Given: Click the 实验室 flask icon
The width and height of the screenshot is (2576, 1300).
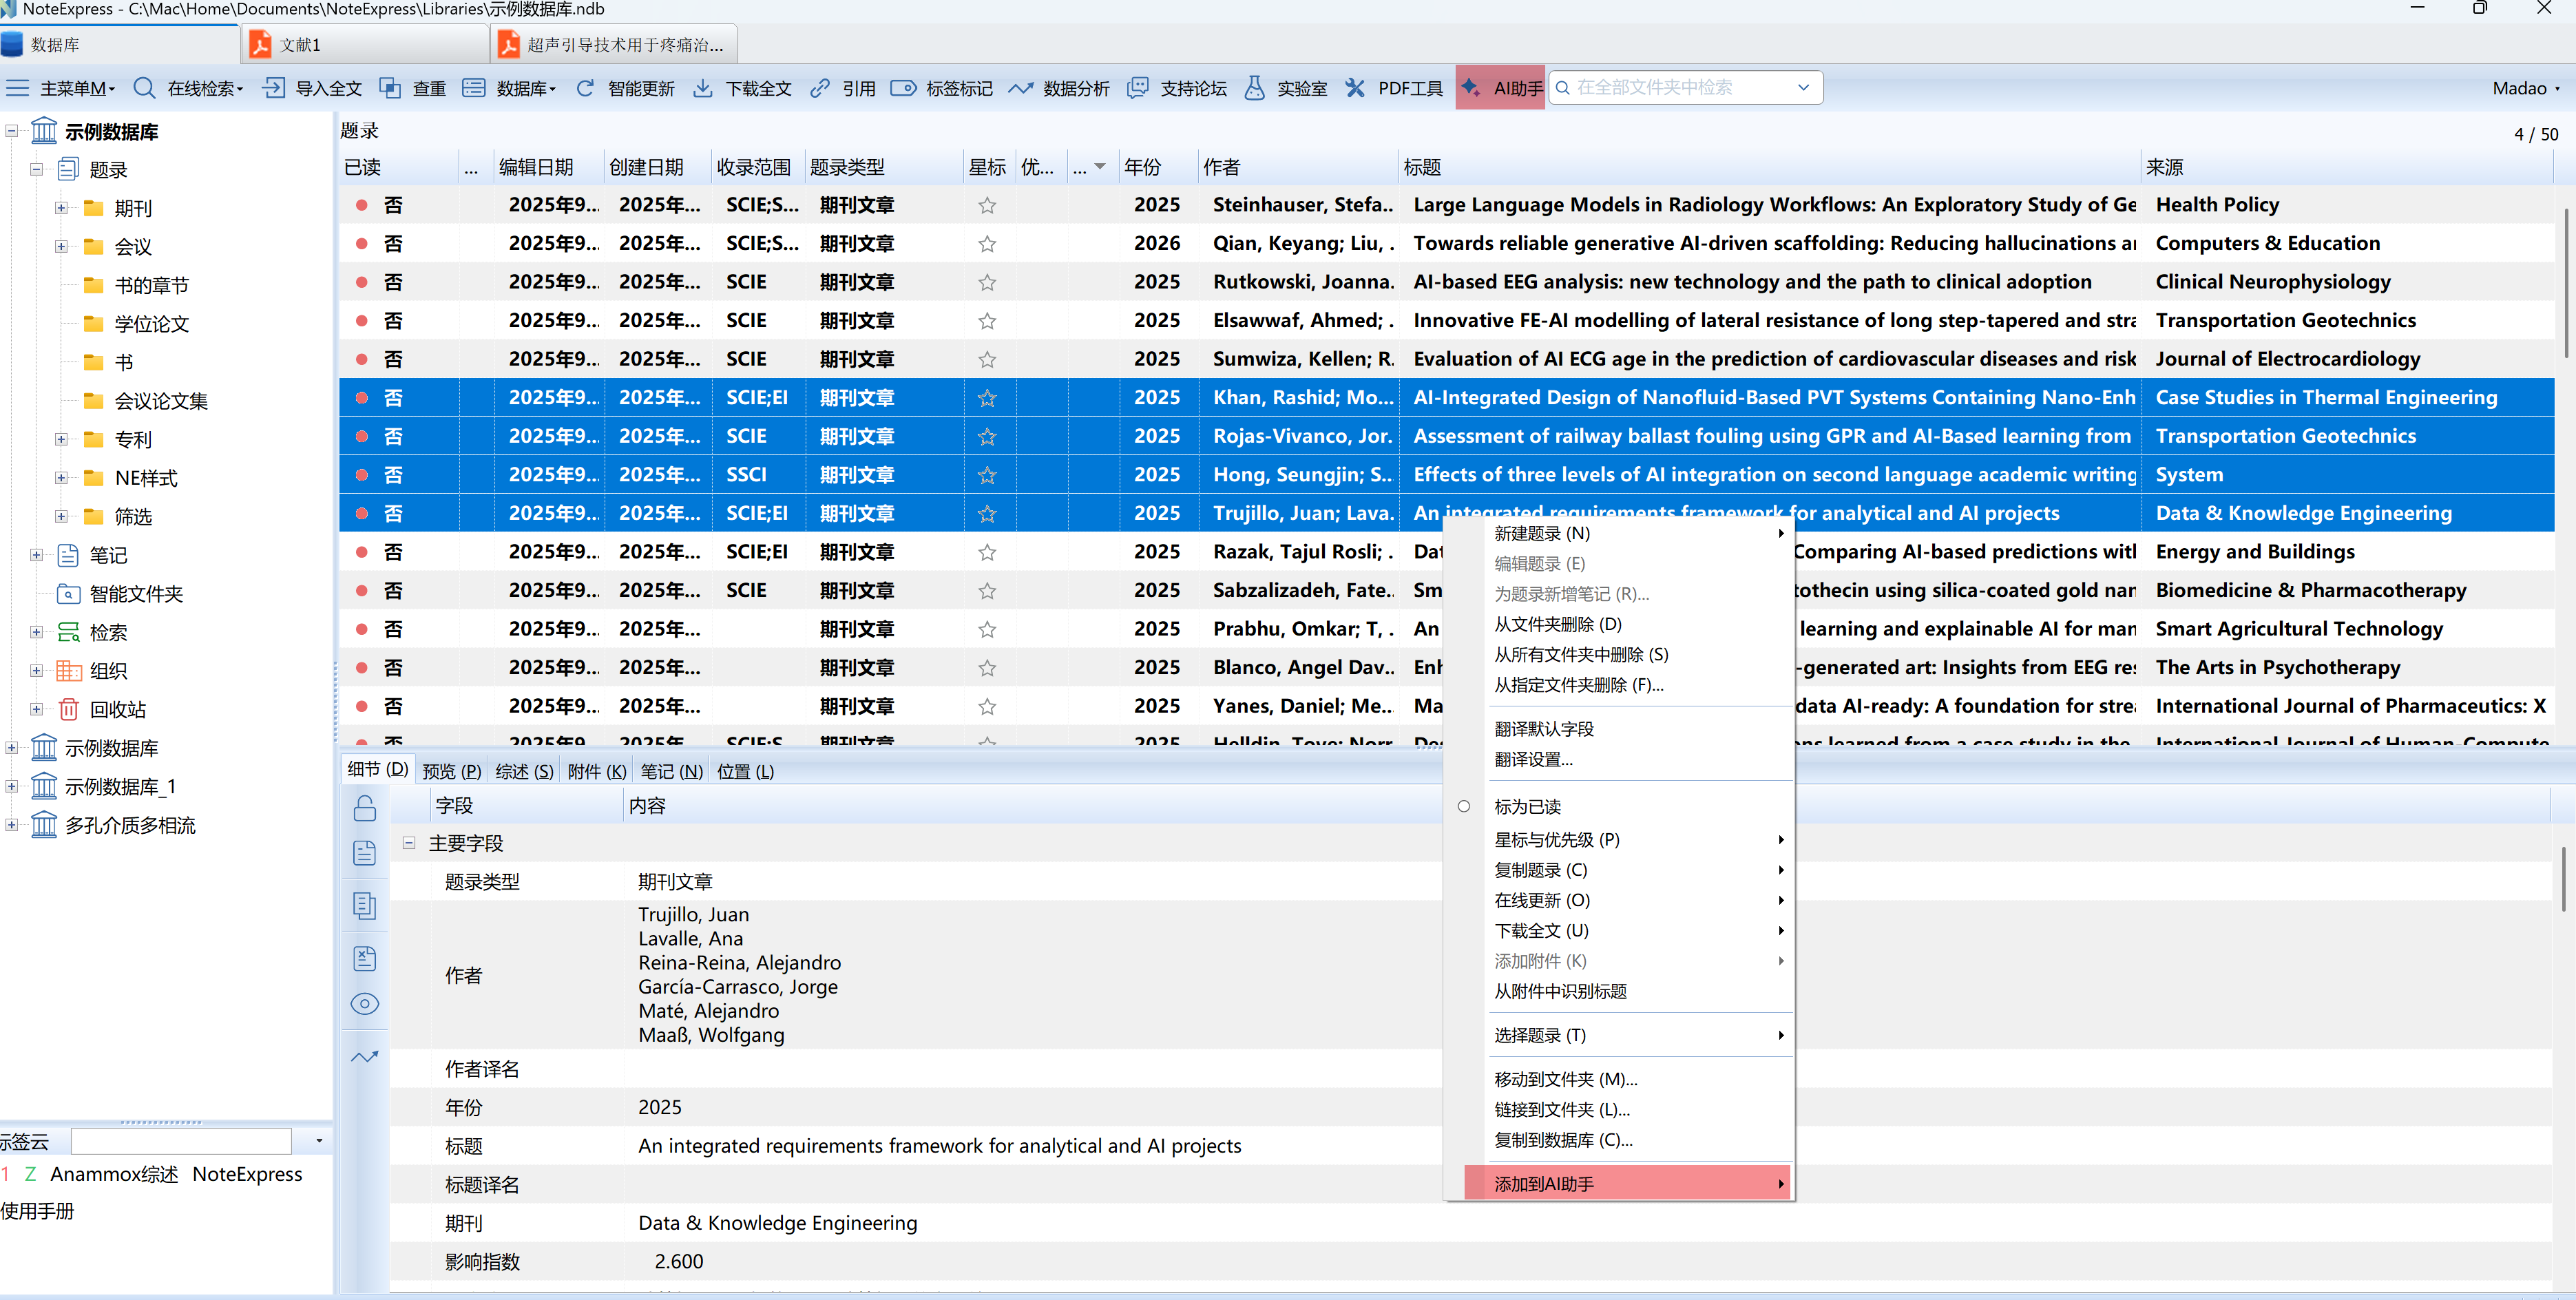Looking at the screenshot, I should 1254,88.
